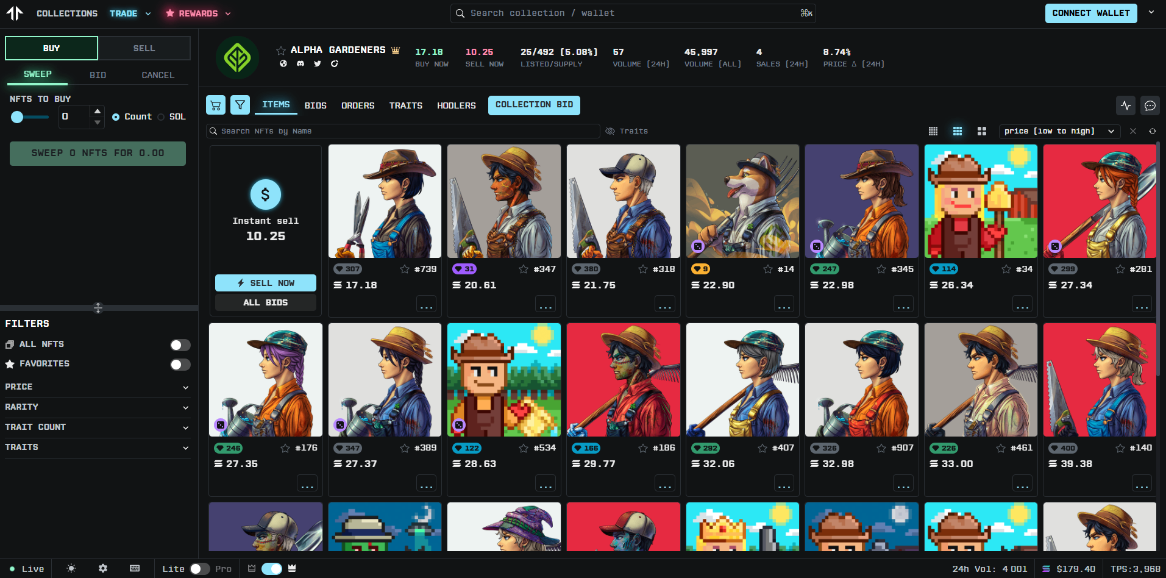Open the chat bubble icon top right

point(1150,105)
